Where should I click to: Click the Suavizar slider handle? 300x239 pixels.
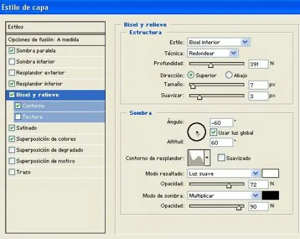pos(200,98)
